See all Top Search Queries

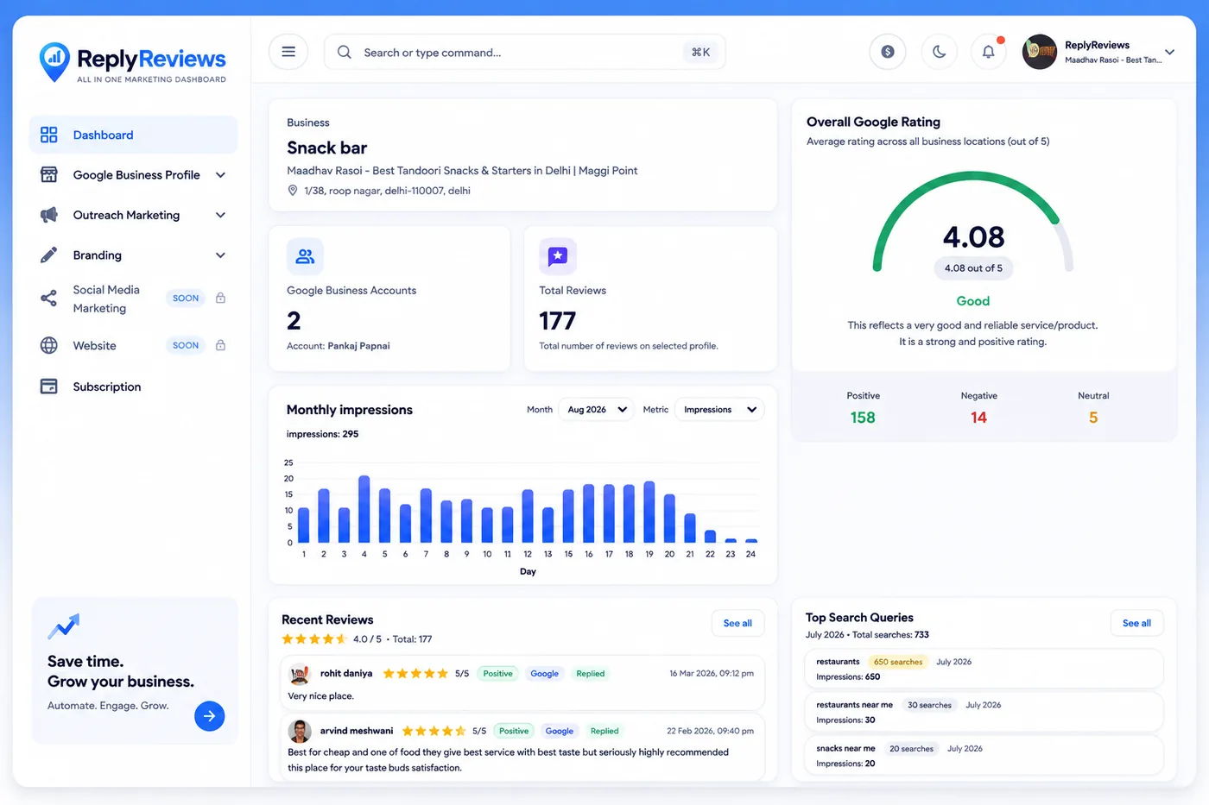tap(1136, 623)
